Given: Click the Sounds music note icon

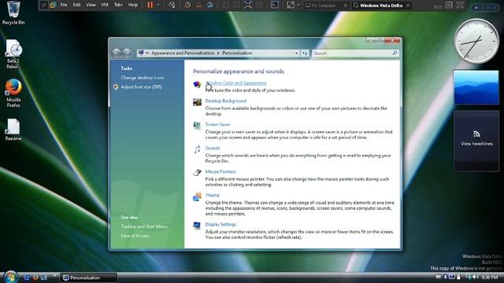Looking at the screenshot, I should click(197, 149).
